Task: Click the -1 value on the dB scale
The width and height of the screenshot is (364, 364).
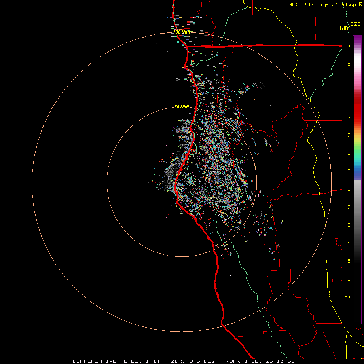Action: 347,189
